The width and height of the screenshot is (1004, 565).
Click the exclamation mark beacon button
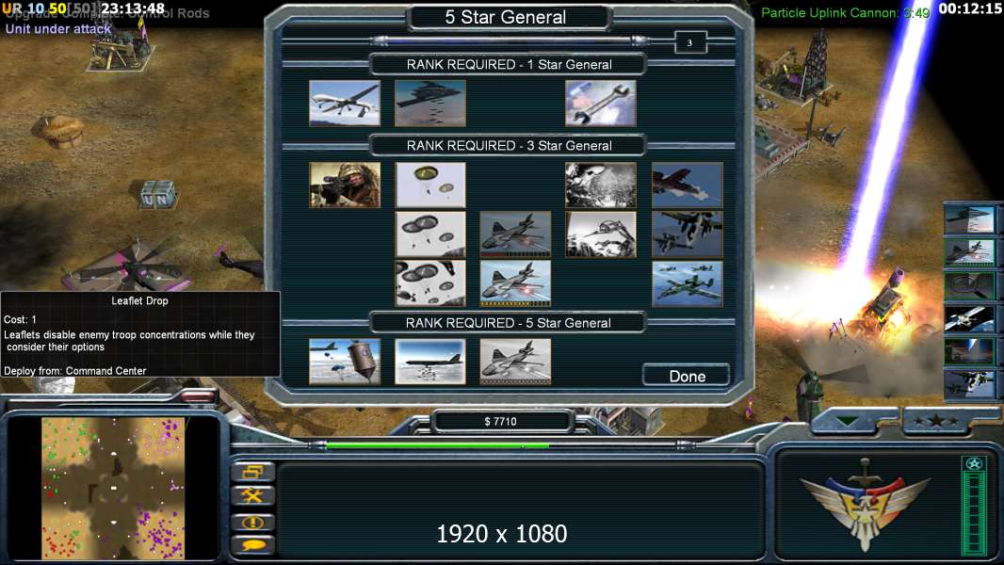coord(253,522)
